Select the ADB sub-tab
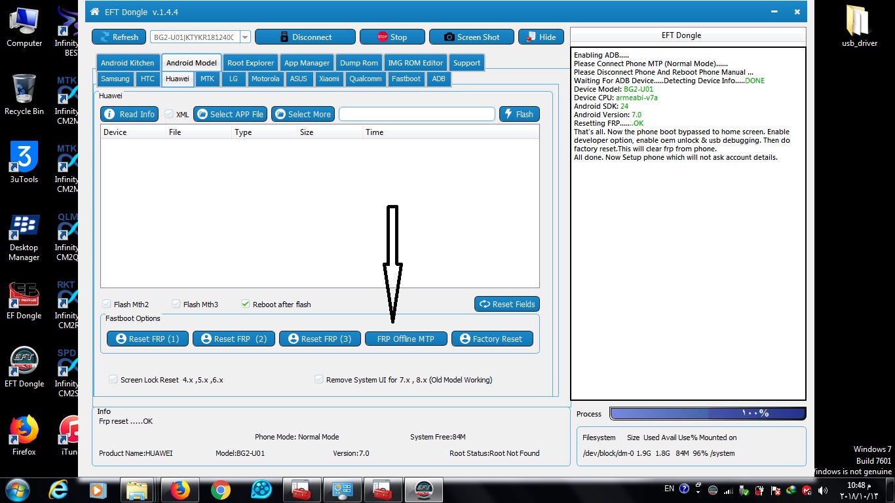The height and width of the screenshot is (503, 895). tap(439, 79)
